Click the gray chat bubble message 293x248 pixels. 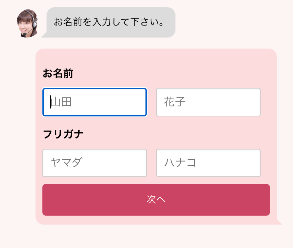pos(111,22)
